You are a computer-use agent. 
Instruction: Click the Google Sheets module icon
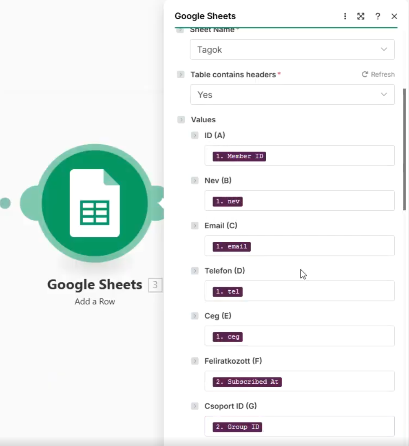pos(95,203)
